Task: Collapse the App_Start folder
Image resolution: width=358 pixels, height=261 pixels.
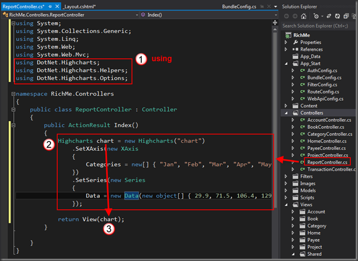Action: pyautogui.click(x=286, y=64)
